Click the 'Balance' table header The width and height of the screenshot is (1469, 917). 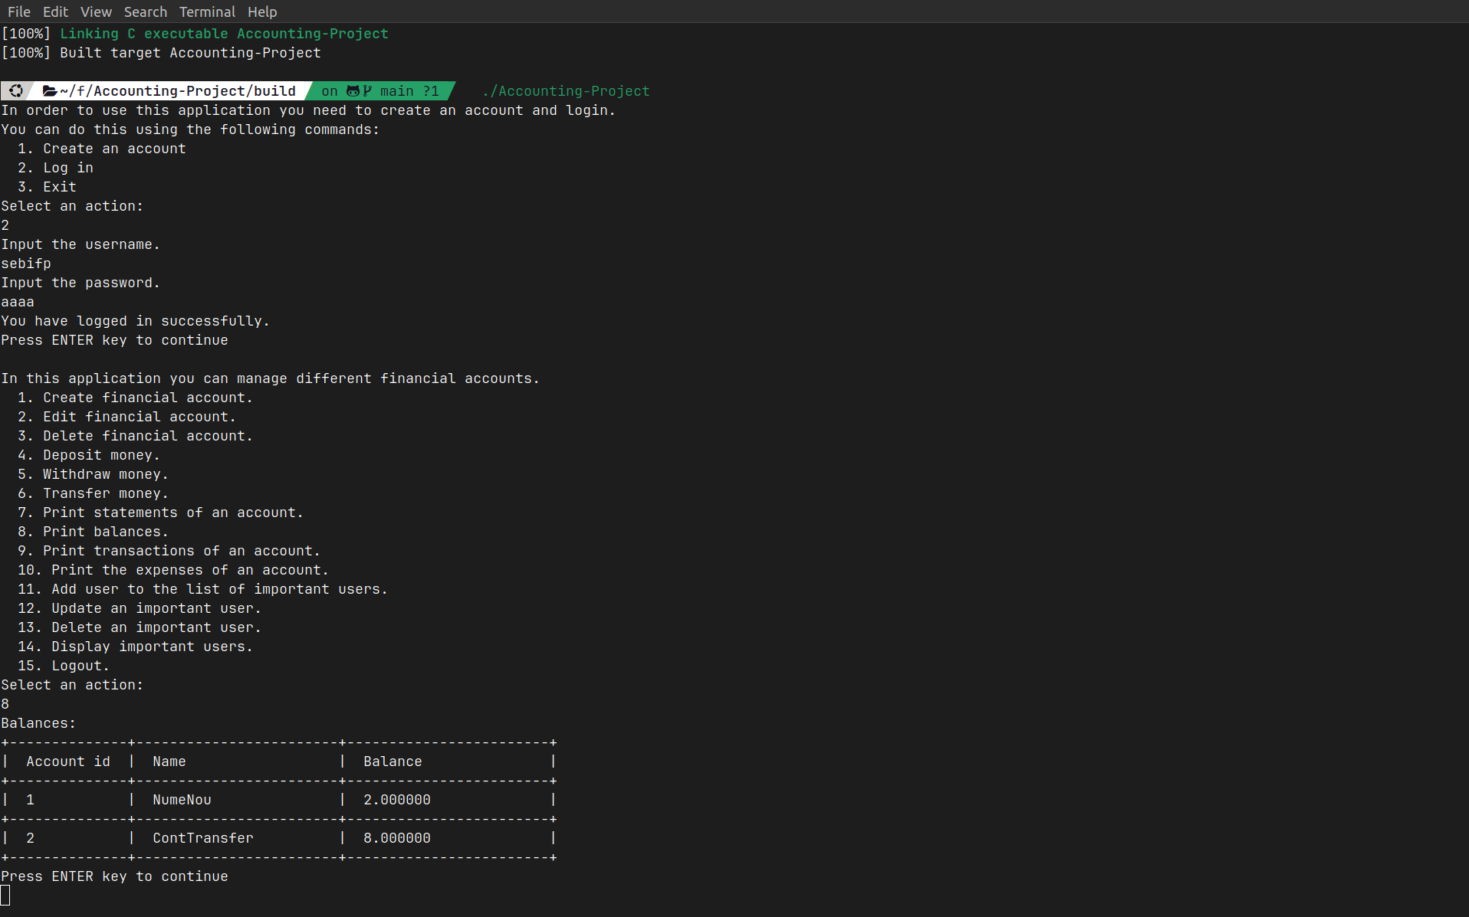click(x=393, y=761)
